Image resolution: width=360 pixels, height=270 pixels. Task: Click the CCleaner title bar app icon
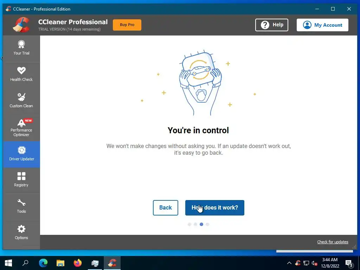click(8, 9)
